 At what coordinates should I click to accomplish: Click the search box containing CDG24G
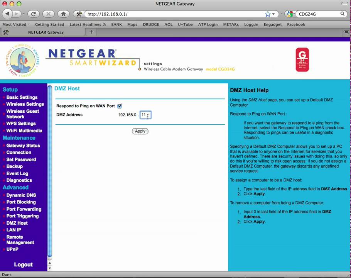[318, 14]
